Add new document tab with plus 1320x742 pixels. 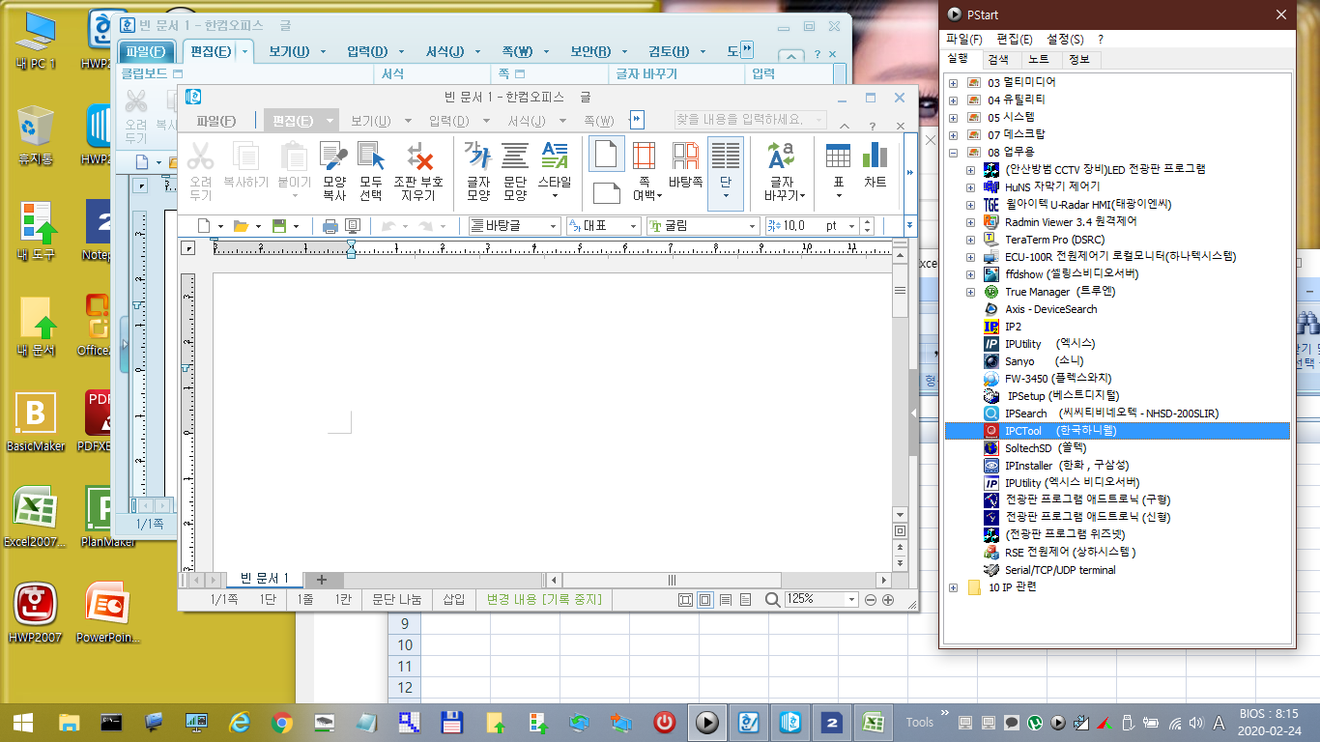click(322, 580)
